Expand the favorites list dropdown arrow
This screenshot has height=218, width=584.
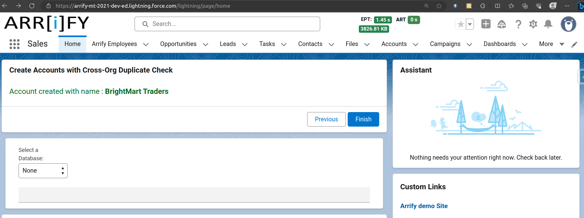(470, 24)
